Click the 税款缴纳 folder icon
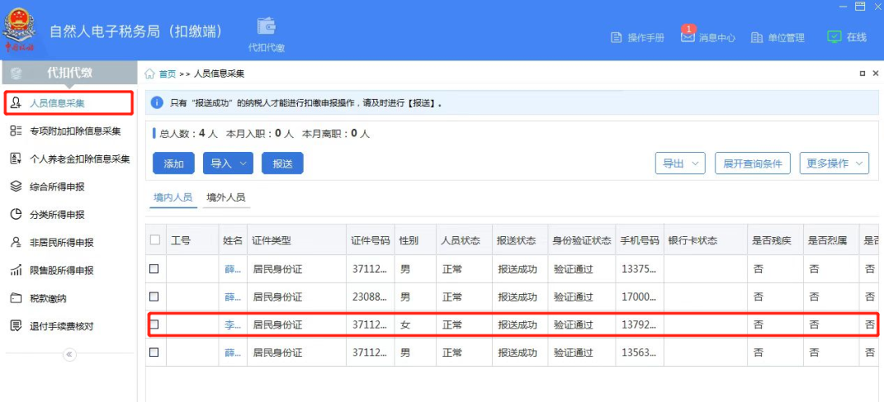 [x=16, y=298]
